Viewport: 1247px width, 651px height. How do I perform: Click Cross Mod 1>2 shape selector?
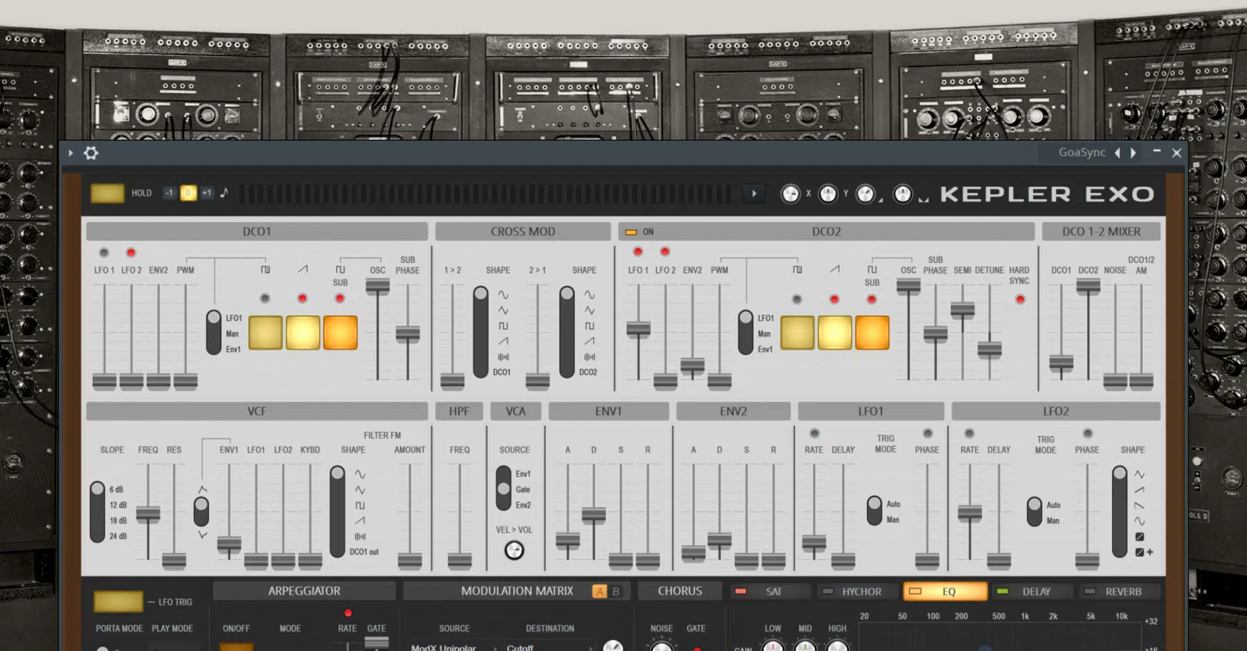[480, 332]
